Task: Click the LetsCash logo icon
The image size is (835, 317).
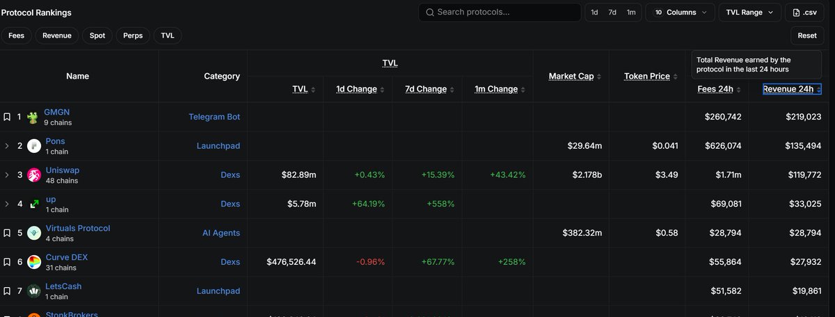Action: point(33,292)
